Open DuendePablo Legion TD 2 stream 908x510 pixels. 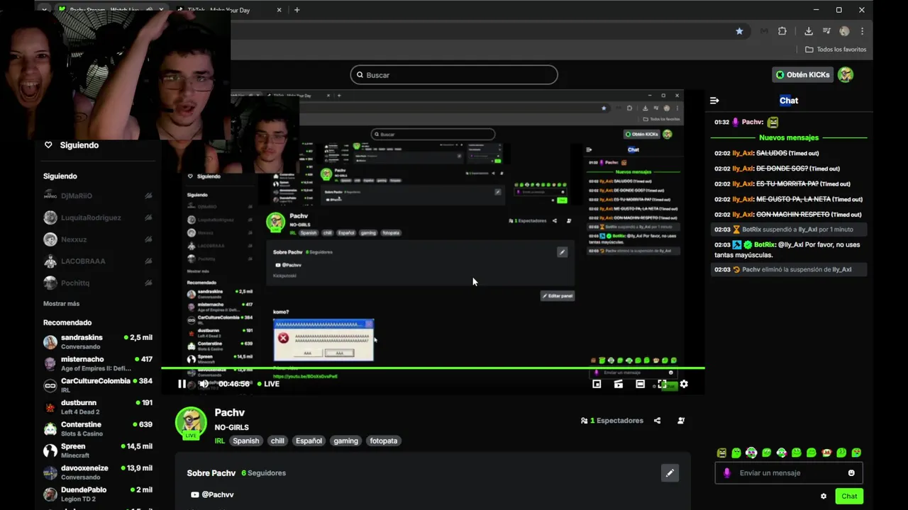(99, 494)
